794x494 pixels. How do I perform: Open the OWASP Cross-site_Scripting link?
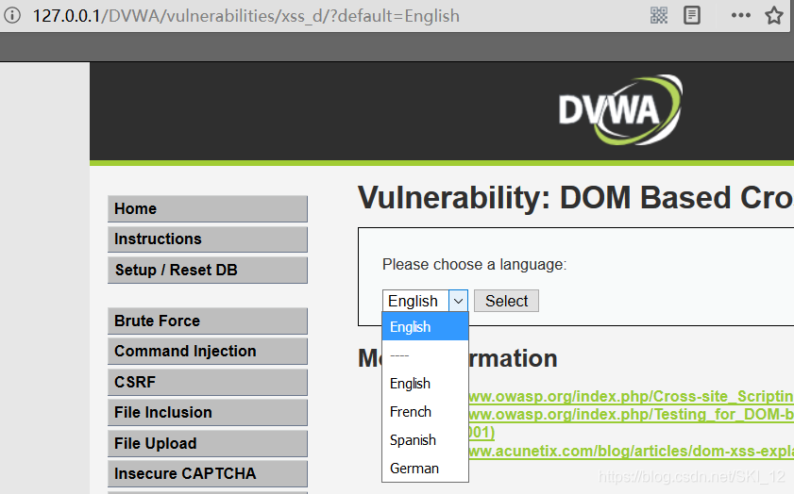(x=631, y=396)
